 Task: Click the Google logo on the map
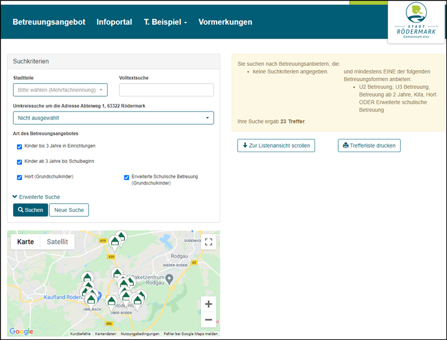pyautogui.click(x=21, y=331)
